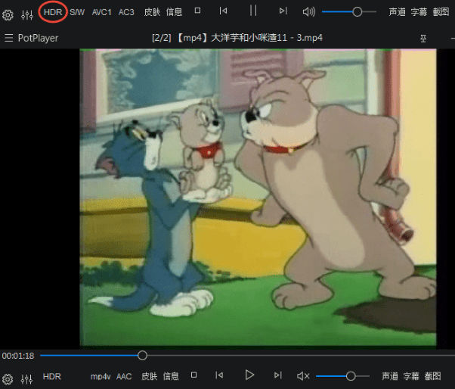Toggle S/W decoder mode in top toolbar

(x=77, y=12)
